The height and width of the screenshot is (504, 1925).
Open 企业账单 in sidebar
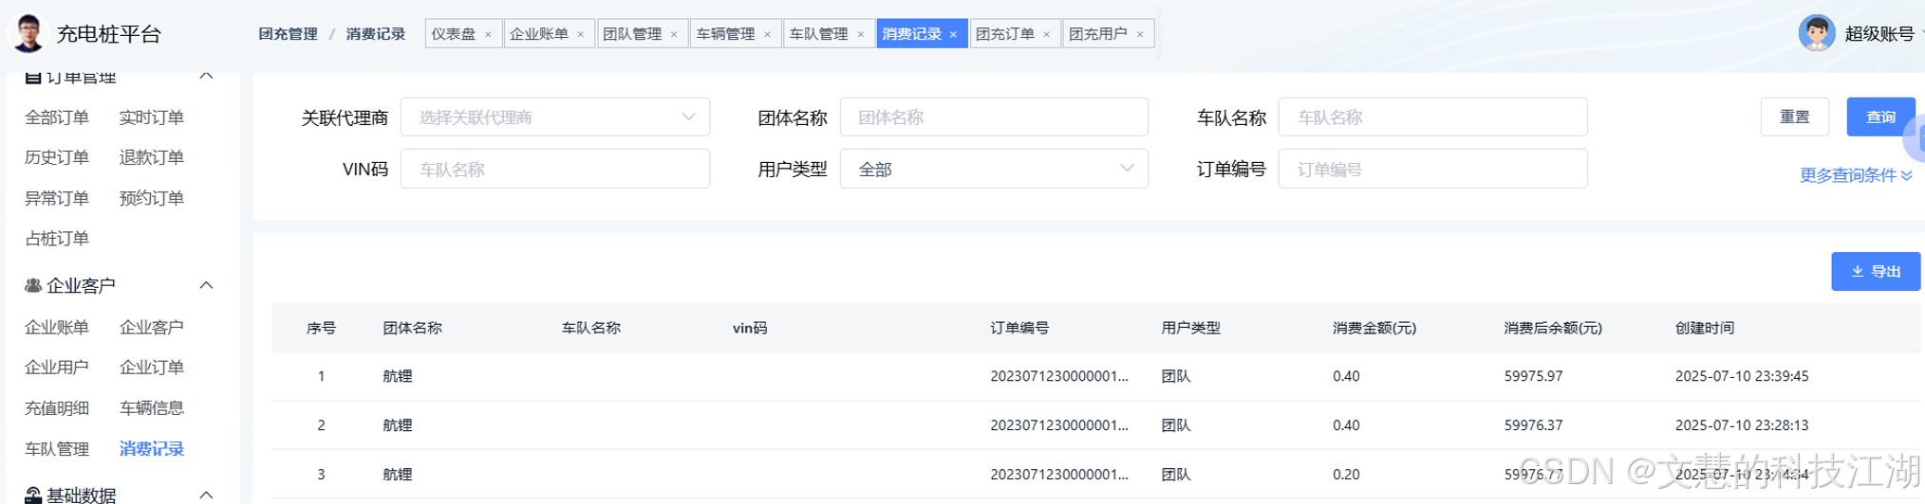point(57,327)
